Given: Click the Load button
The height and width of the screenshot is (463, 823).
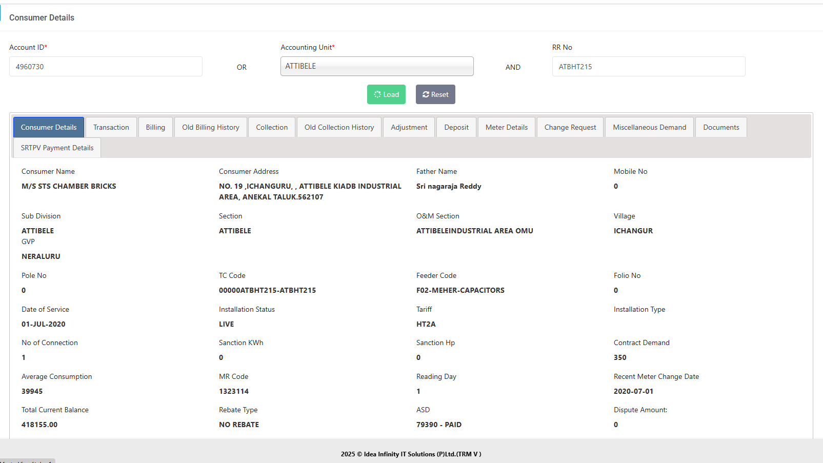Looking at the screenshot, I should (x=386, y=94).
